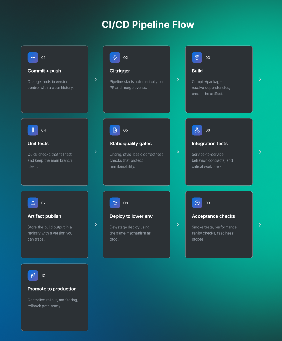Screen dimensions: 282x341
Task: Open the Artifact publish card description
Action: pos(50,233)
